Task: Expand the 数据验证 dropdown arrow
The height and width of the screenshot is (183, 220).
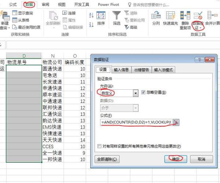Action: tap(201, 28)
